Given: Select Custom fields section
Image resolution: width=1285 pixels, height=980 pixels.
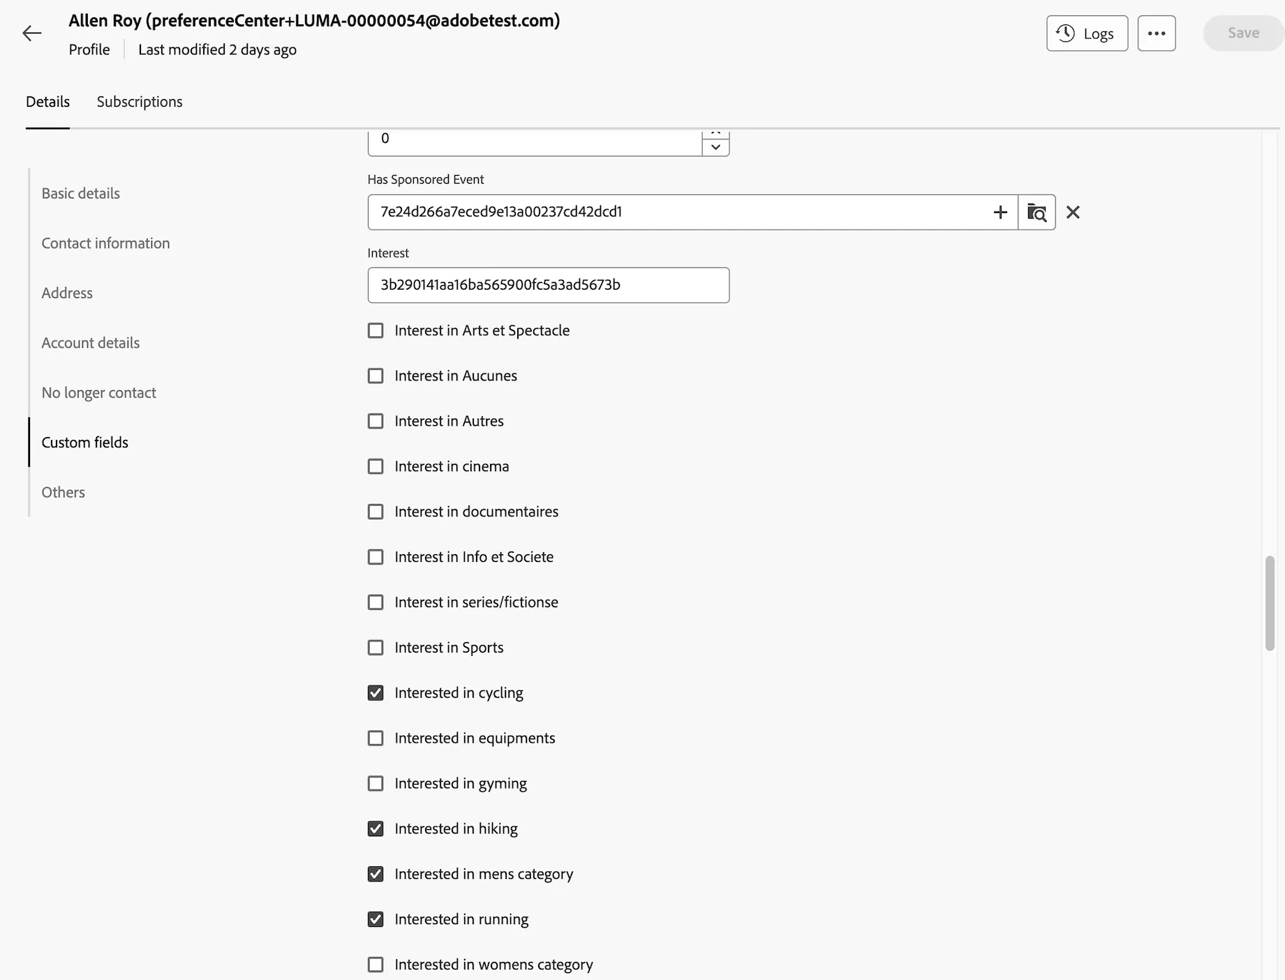Looking at the screenshot, I should pyautogui.click(x=85, y=443).
